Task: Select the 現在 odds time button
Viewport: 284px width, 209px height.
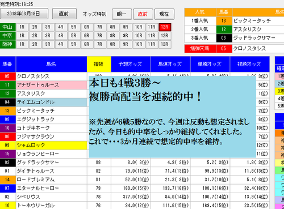Action: pyautogui.click(x=164, y=14)
